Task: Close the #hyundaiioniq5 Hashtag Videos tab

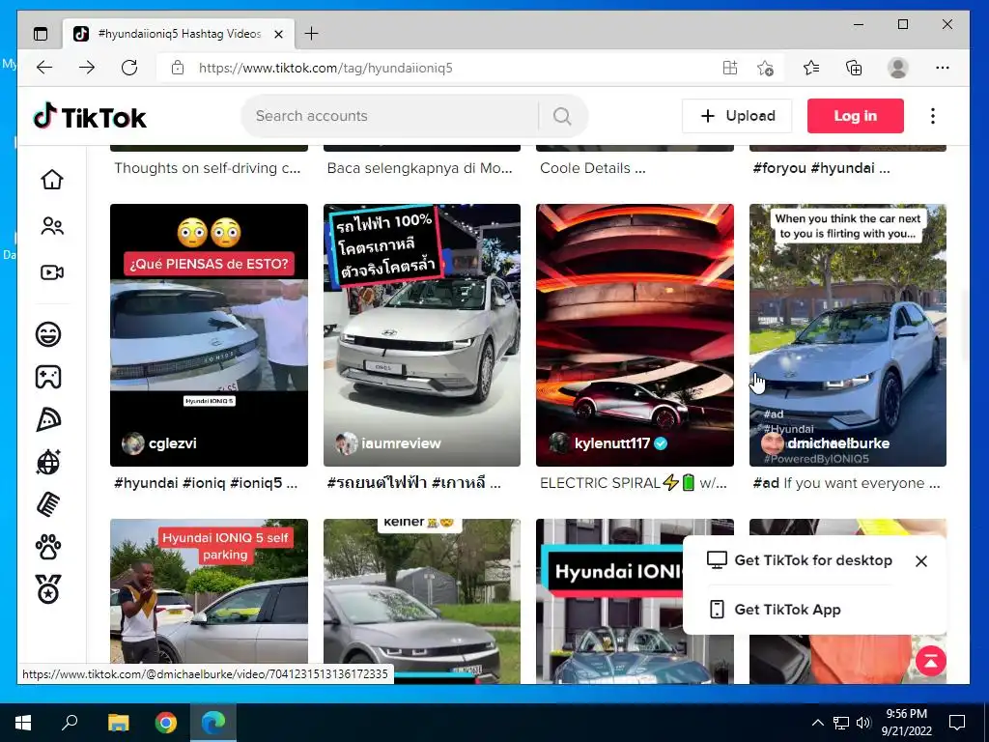Action: point(279,34)
